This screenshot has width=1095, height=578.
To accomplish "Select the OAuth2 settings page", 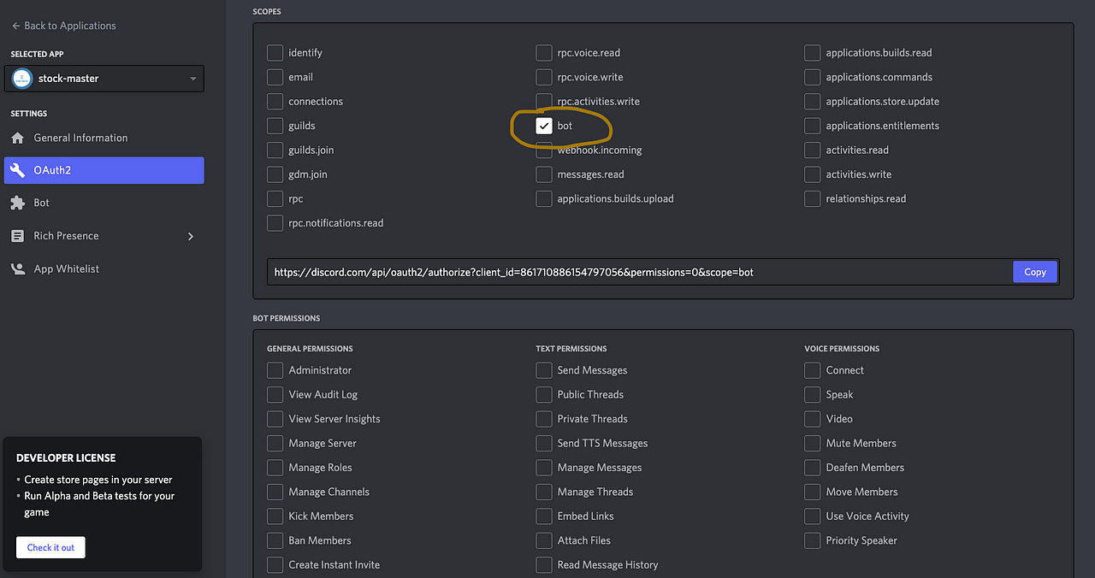I will point(104,170).
